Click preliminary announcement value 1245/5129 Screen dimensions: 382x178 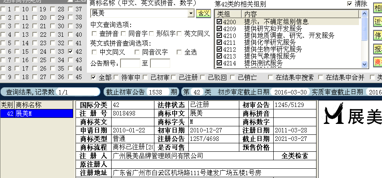(289, 105)
